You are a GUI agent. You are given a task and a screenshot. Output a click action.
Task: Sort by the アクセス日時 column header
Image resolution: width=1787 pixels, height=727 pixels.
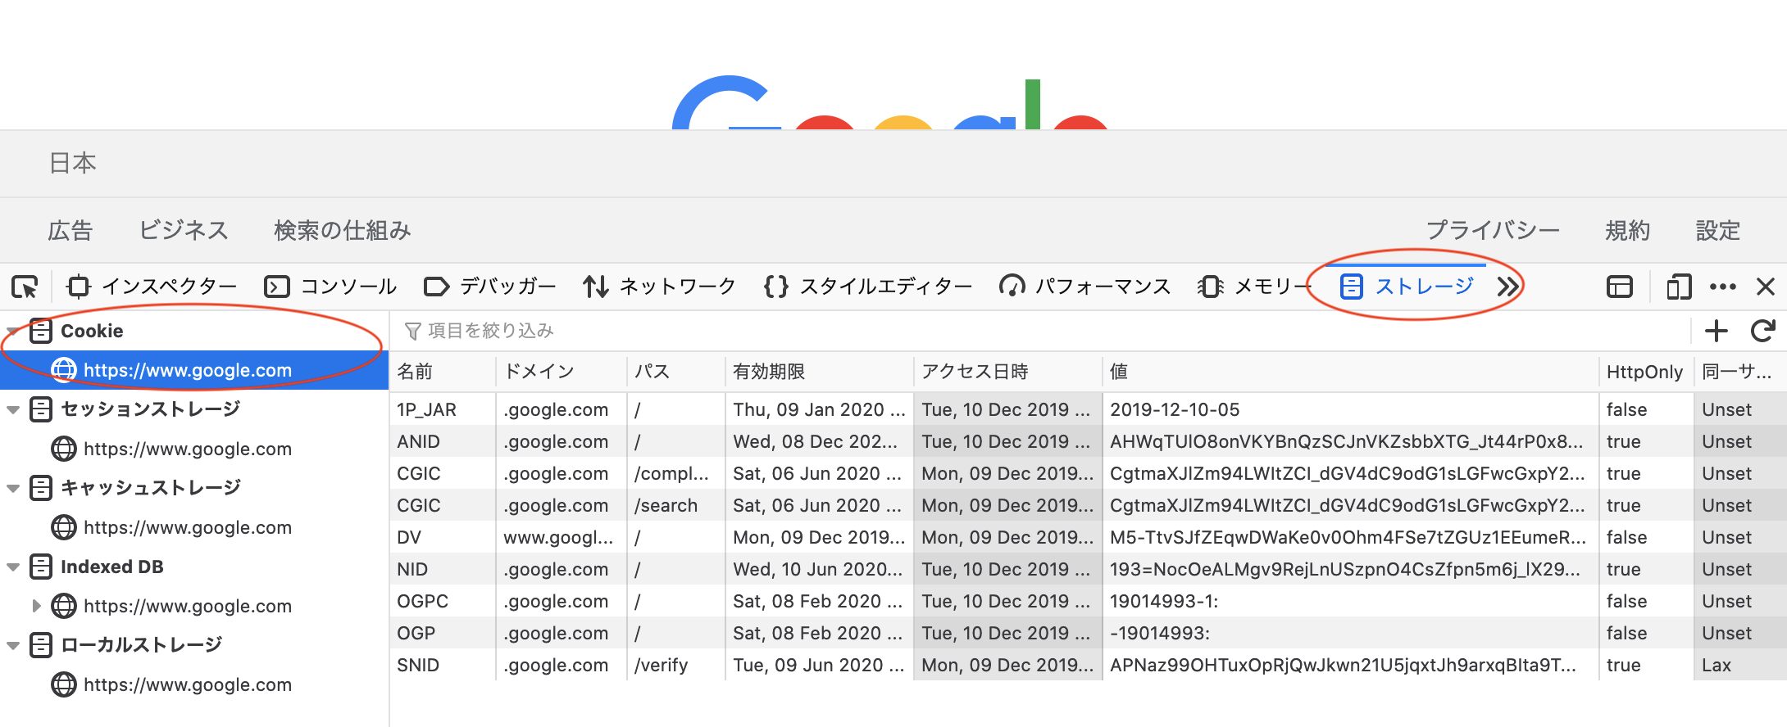(1008, 372)
